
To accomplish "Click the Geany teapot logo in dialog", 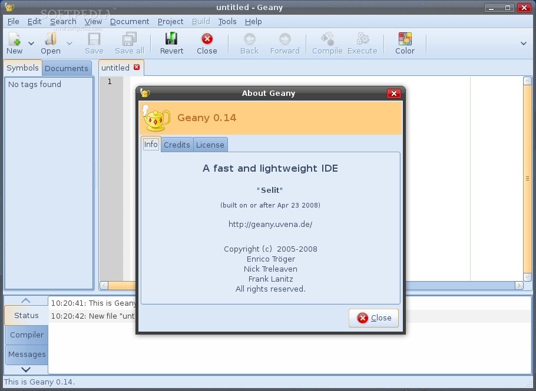I will click(x=156, y=118).
